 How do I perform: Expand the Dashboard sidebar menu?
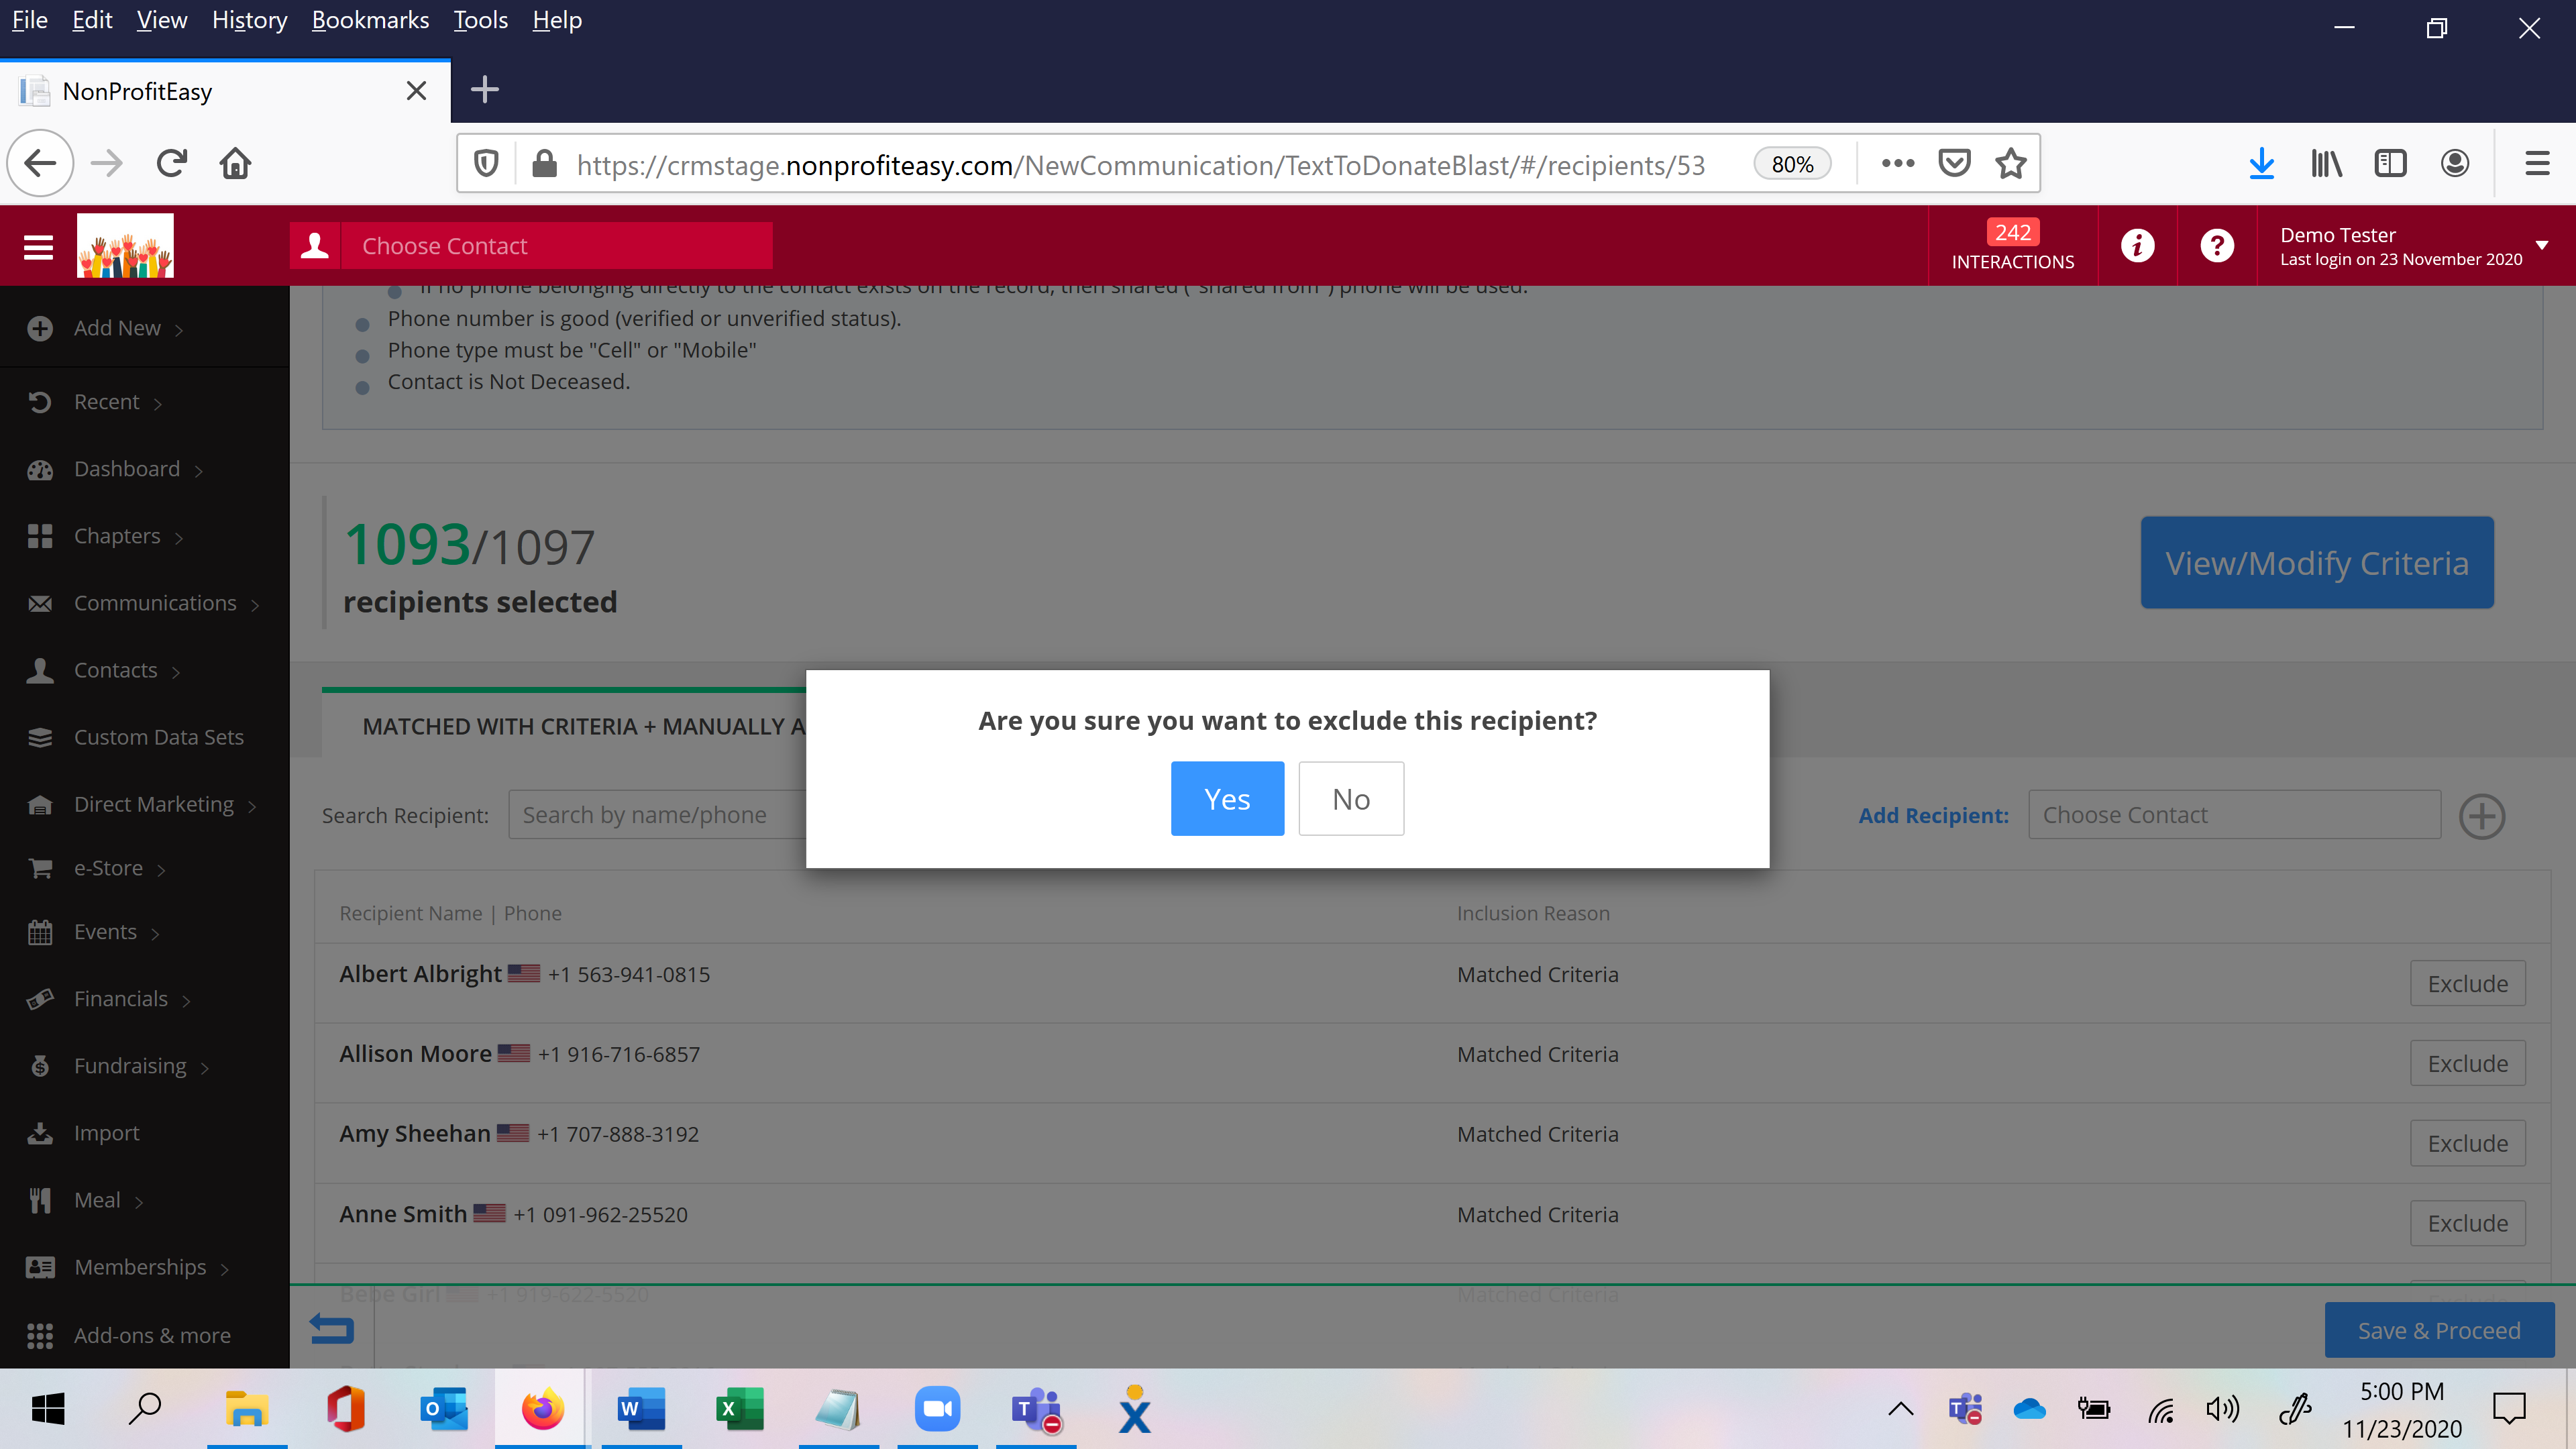coord(126,469)
